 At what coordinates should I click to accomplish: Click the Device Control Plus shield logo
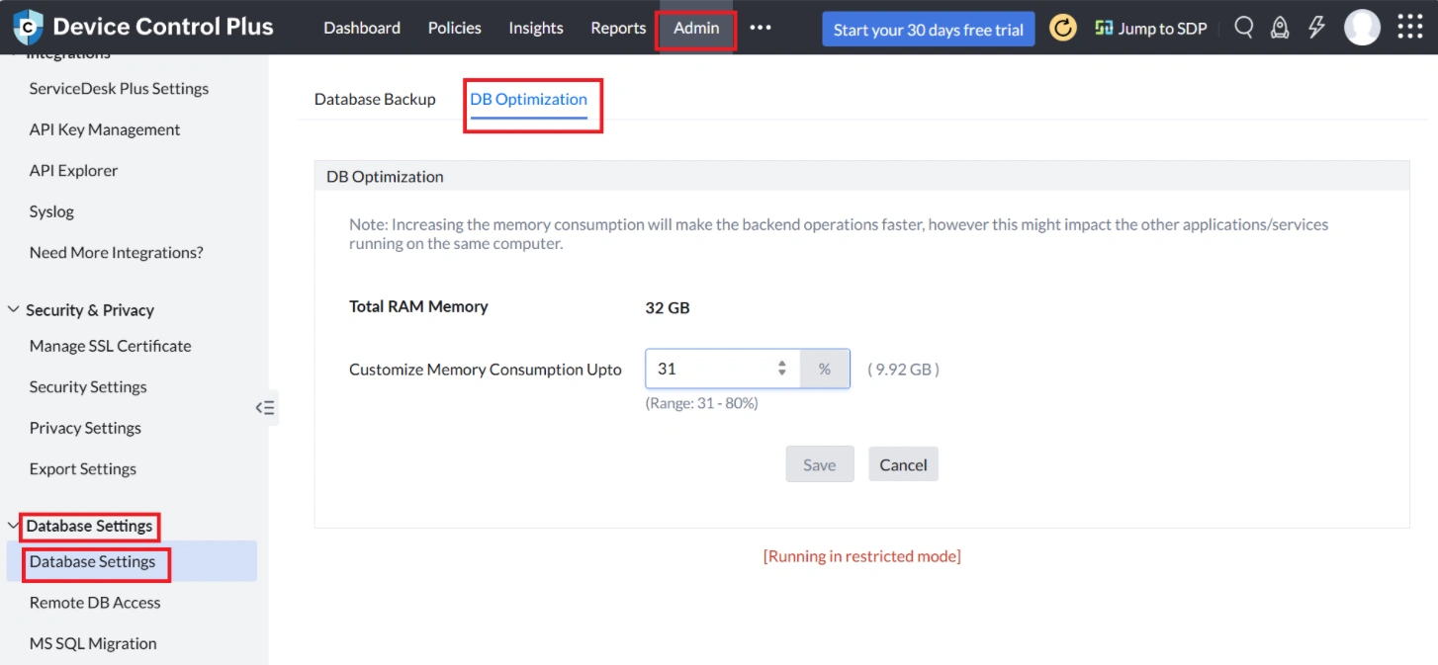28,28
